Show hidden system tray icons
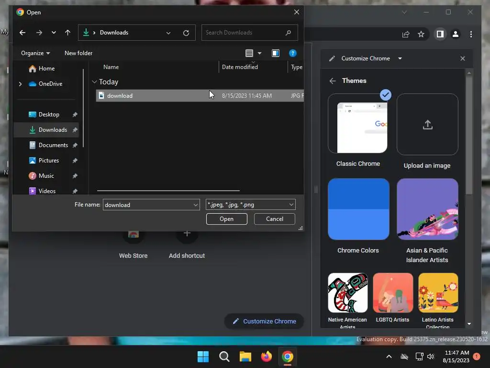 (x=389, y=356)
